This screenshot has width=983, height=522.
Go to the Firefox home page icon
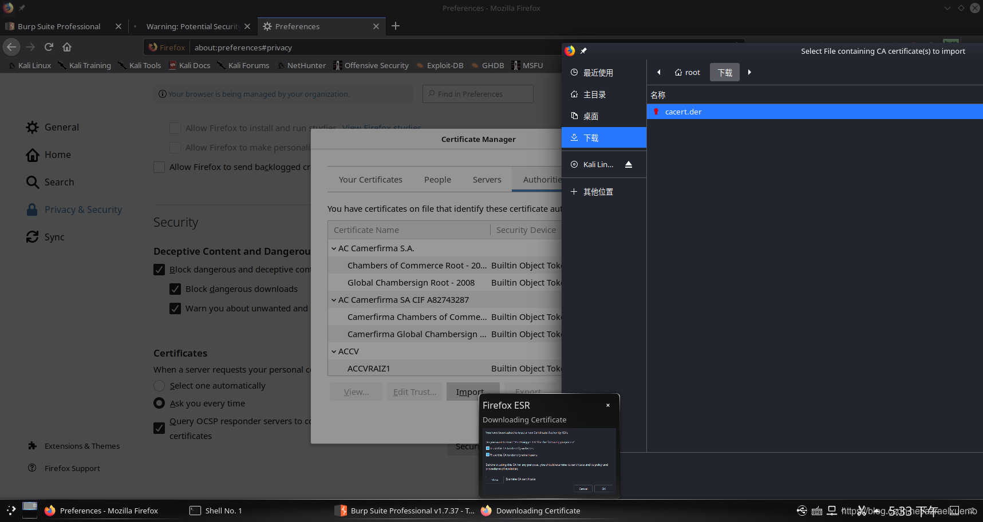(67, 47)
